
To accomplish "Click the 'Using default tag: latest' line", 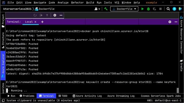I will tap(26, 35).
